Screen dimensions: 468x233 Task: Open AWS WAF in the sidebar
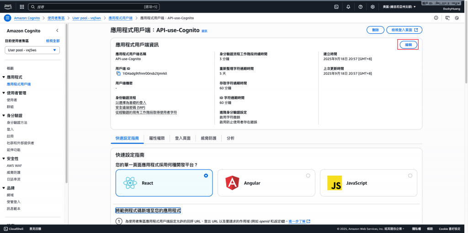(14, 166)
